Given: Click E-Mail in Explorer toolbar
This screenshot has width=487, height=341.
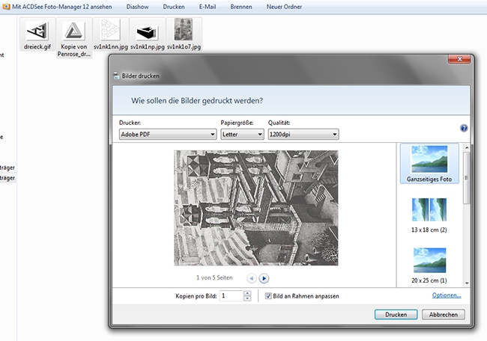Looking at the screenshot, I should 208,7.
